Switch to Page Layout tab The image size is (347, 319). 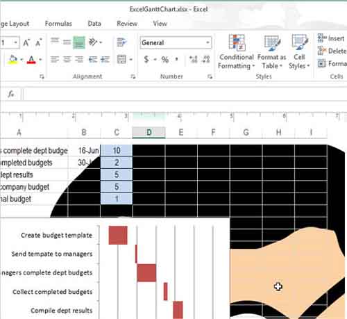15,24
